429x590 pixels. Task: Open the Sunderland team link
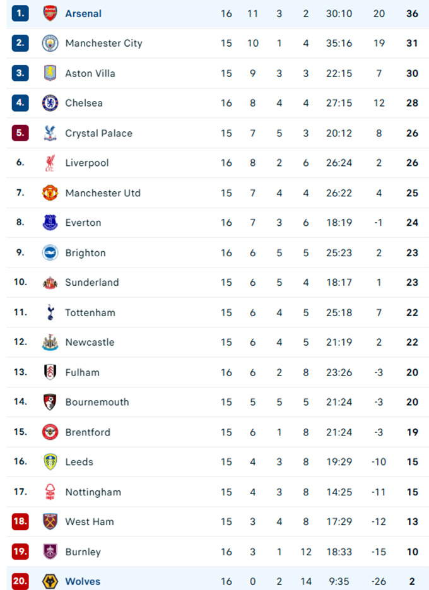point(91,283)
